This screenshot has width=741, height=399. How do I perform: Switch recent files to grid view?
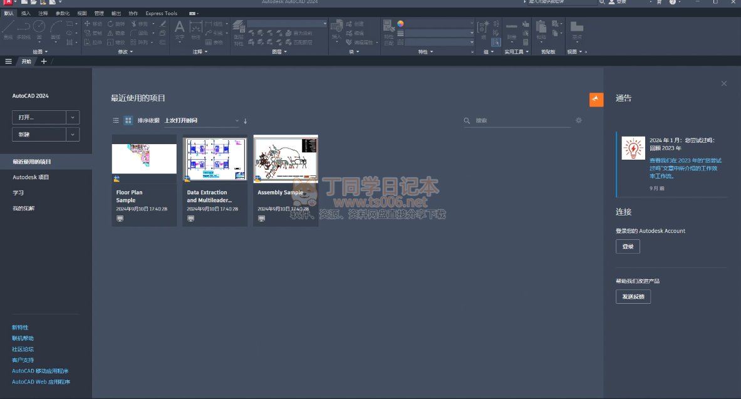pos(128,120)
